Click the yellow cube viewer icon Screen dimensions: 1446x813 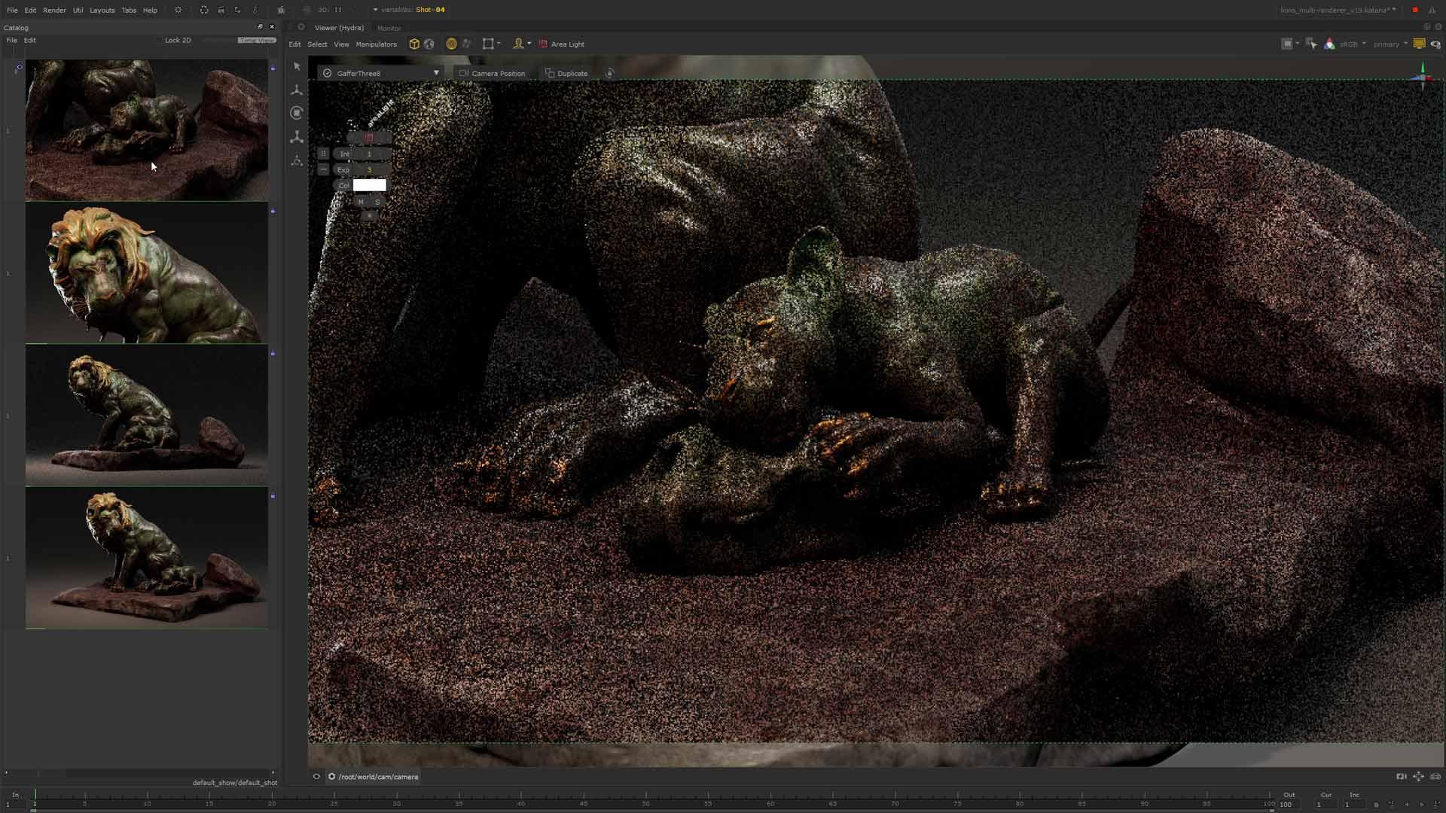click(x=413, y=44)
